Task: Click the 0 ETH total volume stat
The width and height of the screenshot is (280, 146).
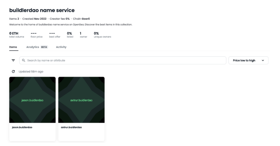Action: click(x=17, y=35)
